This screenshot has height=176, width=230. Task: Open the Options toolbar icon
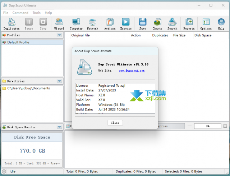[206, 22]
